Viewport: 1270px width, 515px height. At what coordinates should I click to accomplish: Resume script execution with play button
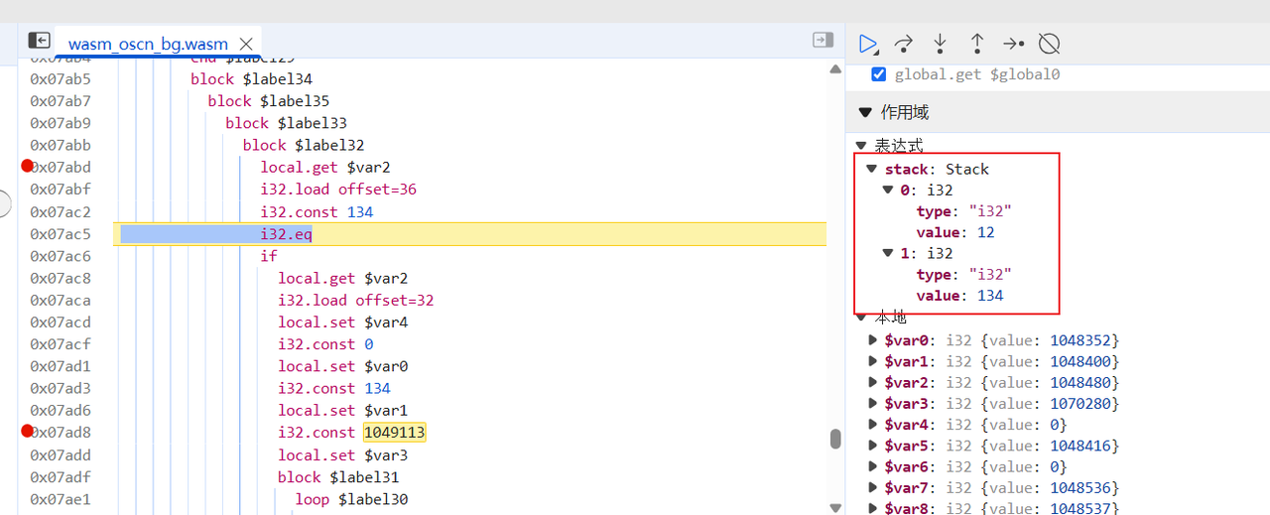click(868, 44)
